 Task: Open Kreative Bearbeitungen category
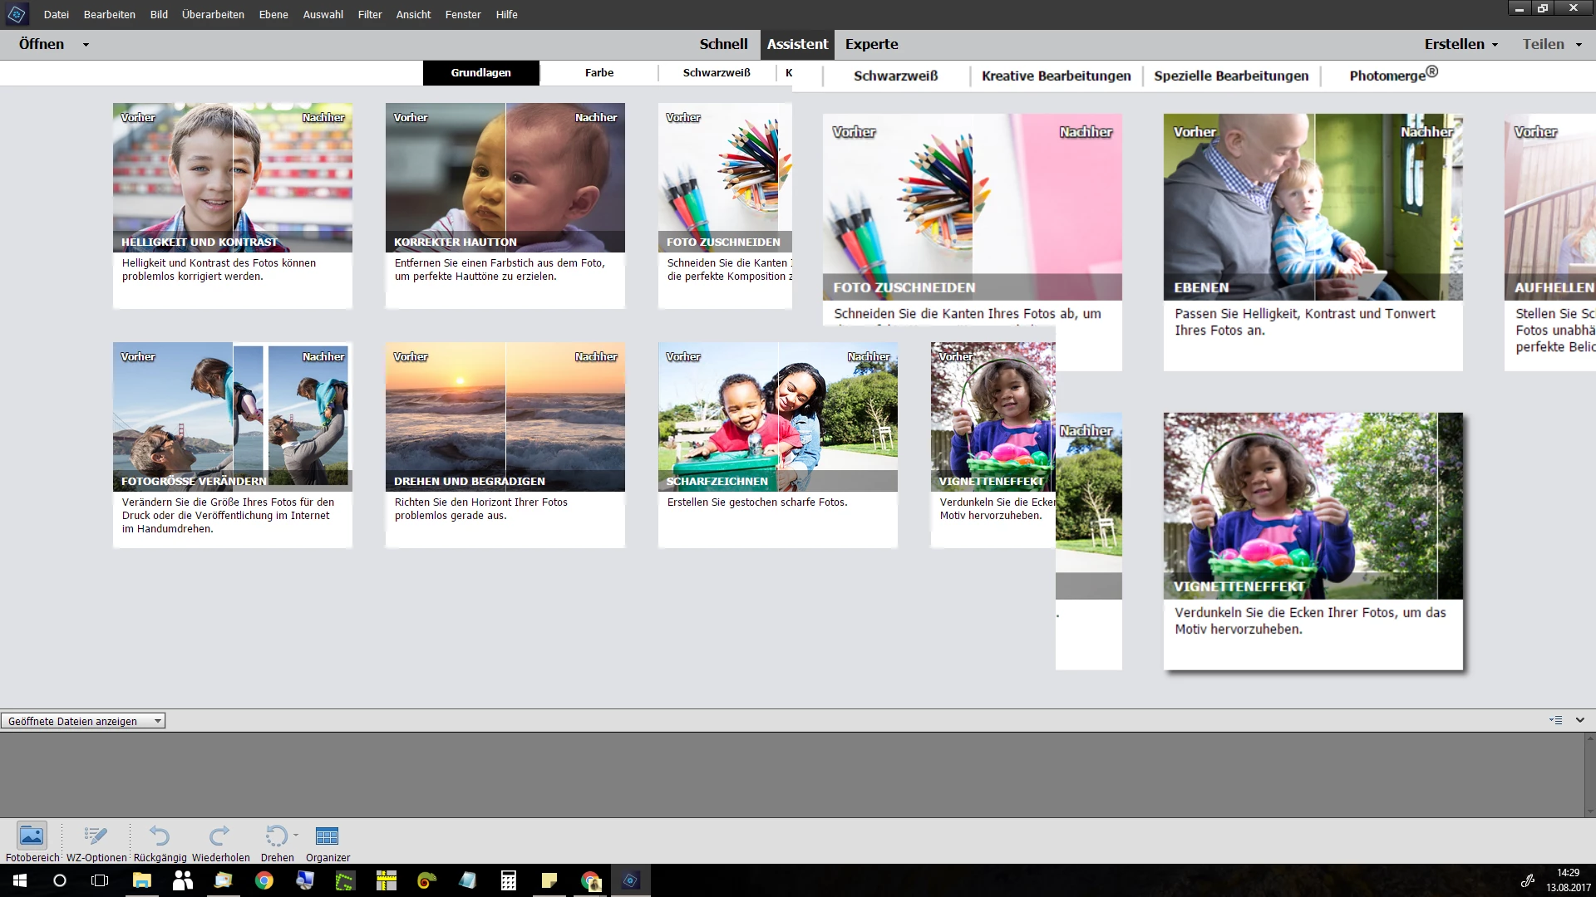click(1056, 76)
